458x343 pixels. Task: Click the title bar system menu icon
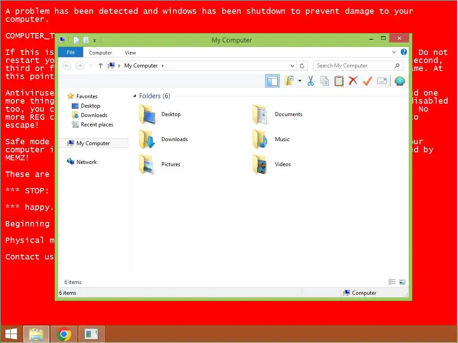[x=62, y=40]
